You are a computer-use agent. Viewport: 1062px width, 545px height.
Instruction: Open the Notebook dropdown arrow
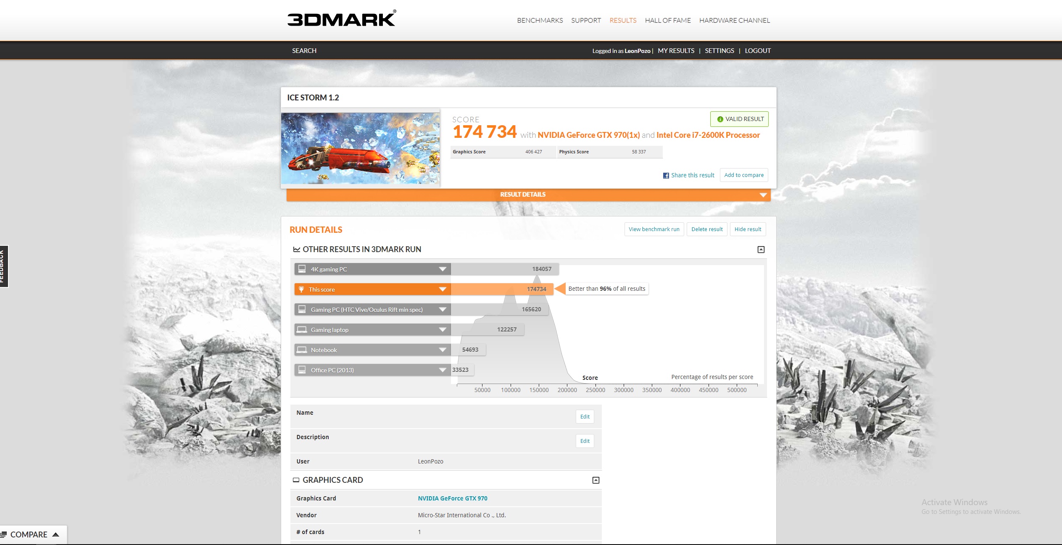tap(443, 350)
